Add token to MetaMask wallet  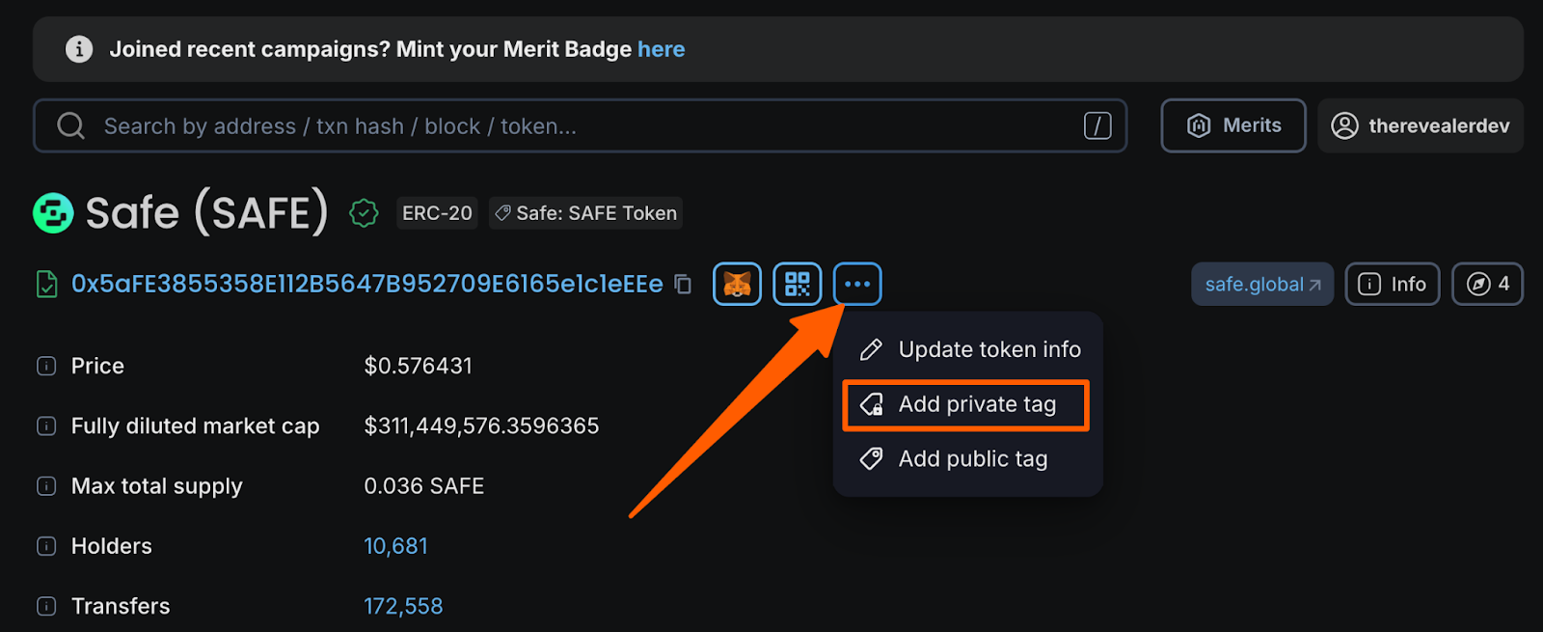pyautogui.click(x=736, y=283)
